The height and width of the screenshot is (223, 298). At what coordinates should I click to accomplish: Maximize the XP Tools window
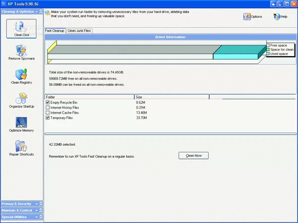[287, 4]
